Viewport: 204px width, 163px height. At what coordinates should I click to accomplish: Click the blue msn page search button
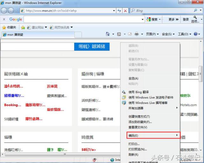(92, 46)
